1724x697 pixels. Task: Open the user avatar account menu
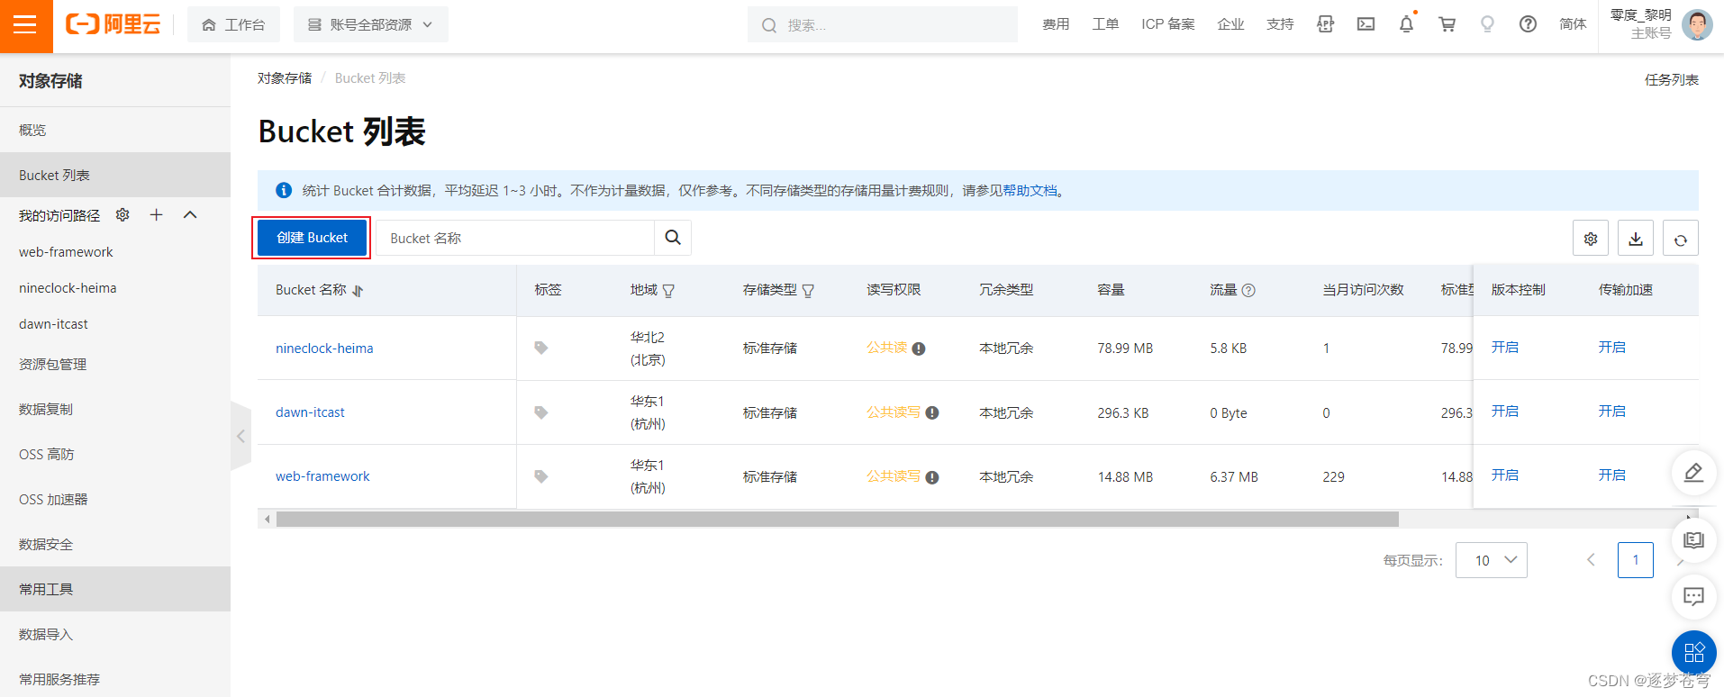pos(1697,24)
